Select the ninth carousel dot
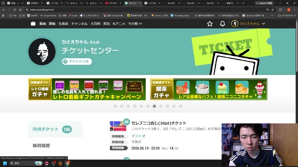Screen dimensions: 298x167 tap(167, 106)
